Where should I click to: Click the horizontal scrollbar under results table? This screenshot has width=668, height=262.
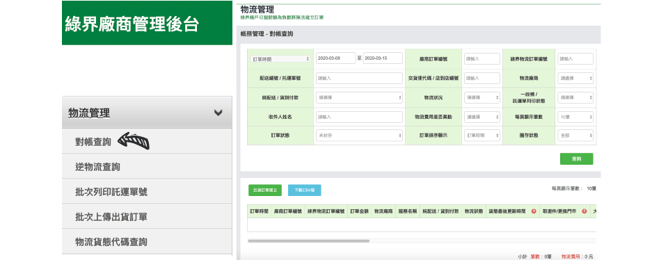pos(308,241)
